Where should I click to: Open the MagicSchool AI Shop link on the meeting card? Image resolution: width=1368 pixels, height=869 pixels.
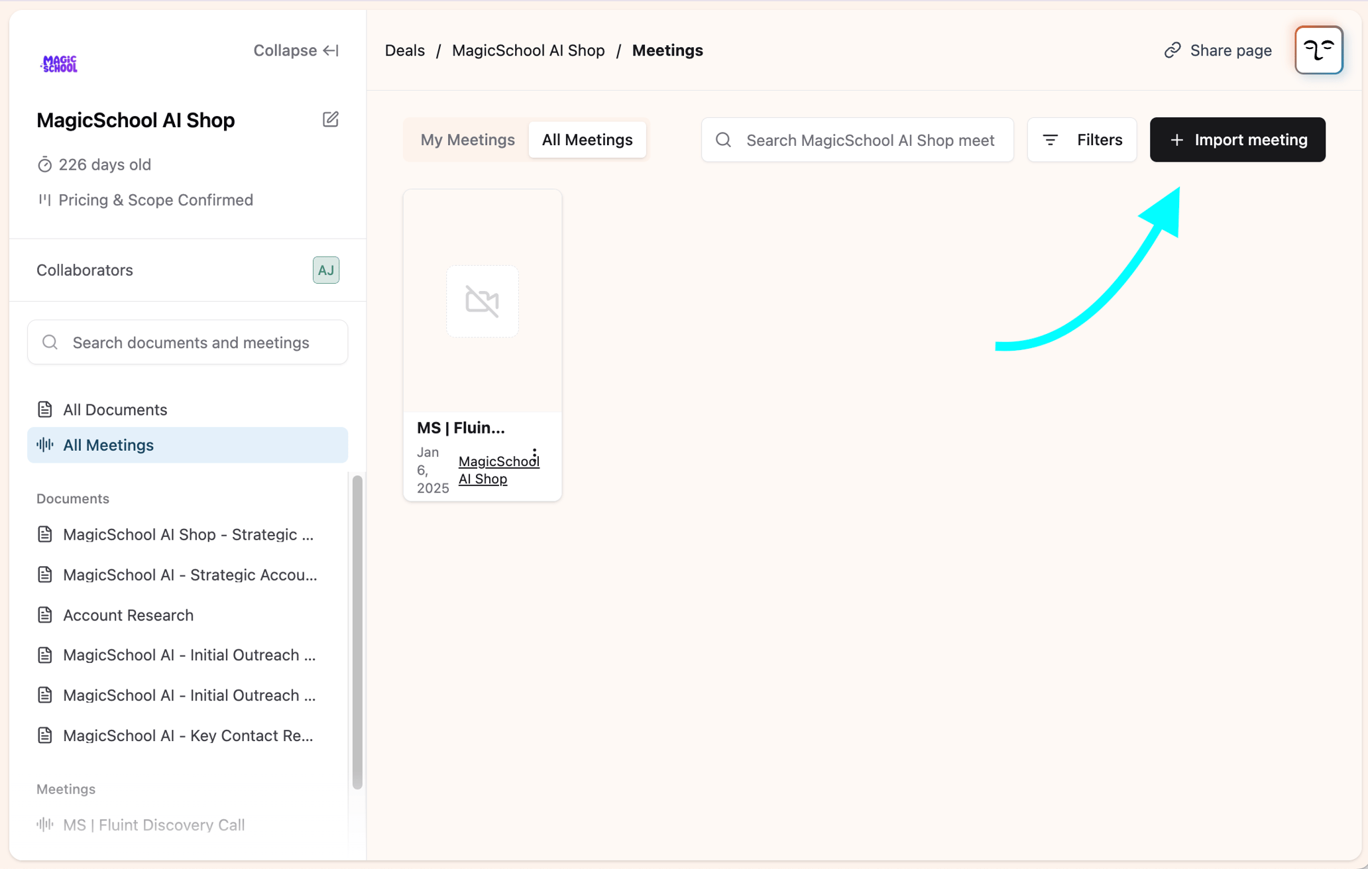tap(498, 469)
